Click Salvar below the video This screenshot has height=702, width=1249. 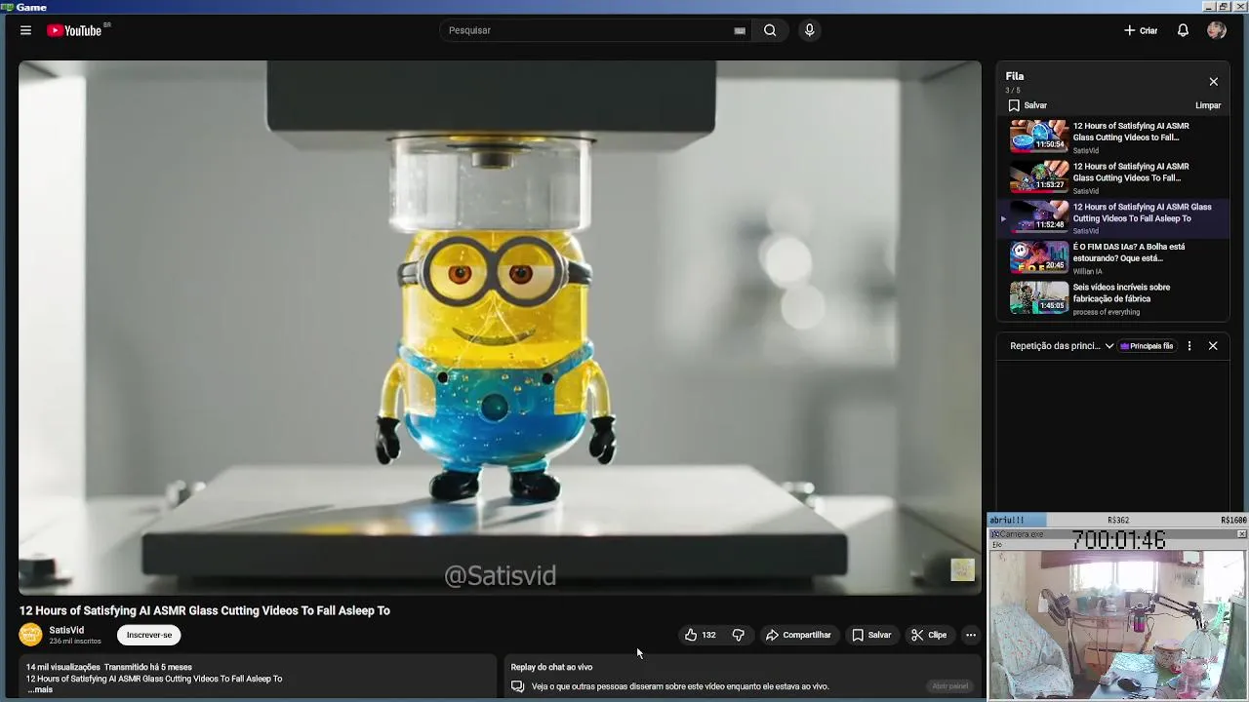tap(871, 635)
